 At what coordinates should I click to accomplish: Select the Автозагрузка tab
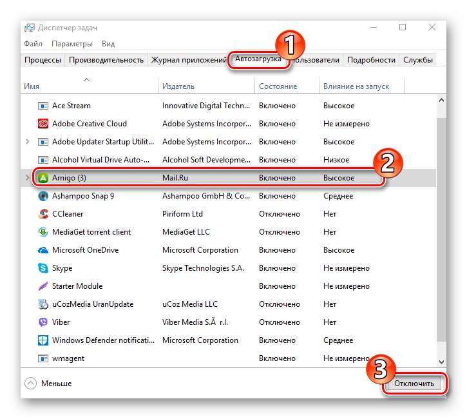pos(258,59)
